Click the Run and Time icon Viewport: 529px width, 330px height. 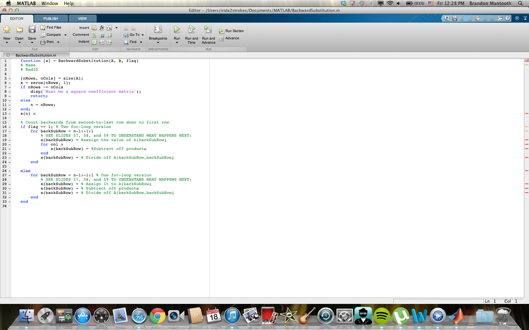click(x=191, y=30)
